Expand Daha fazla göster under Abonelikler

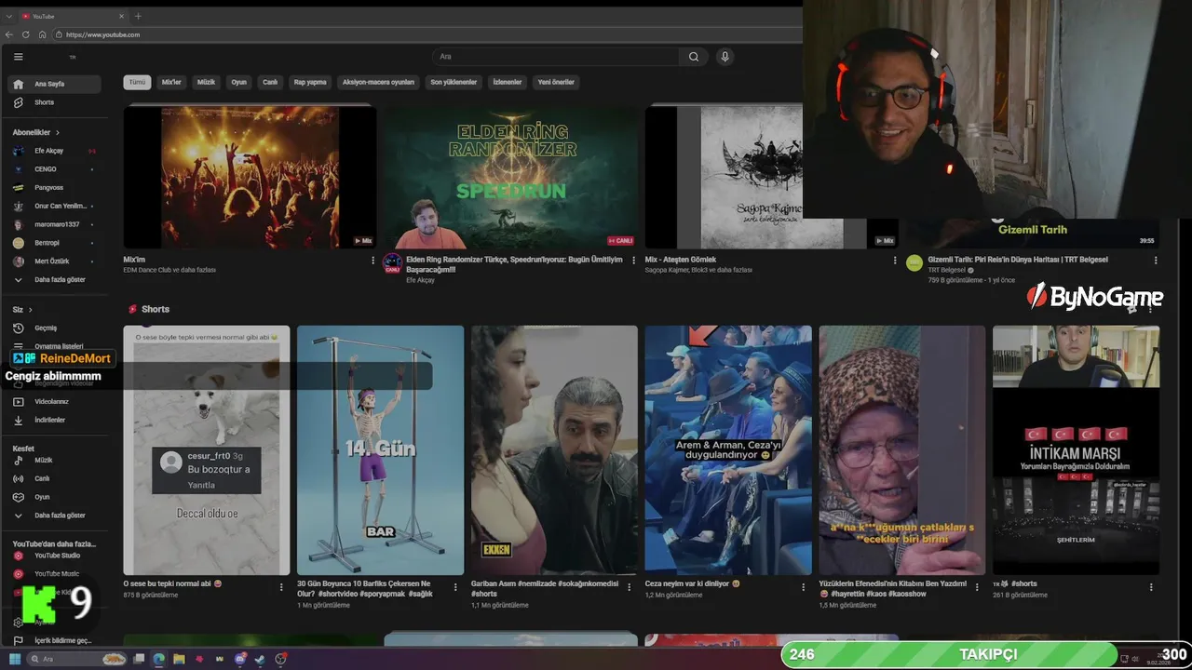click(x=54, y=279)
